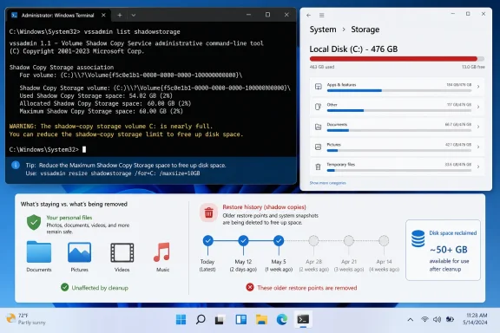This screenshot has width=500, height=333.
Task: Click the Storage breadcrumb heading
Action: point(365,29)
